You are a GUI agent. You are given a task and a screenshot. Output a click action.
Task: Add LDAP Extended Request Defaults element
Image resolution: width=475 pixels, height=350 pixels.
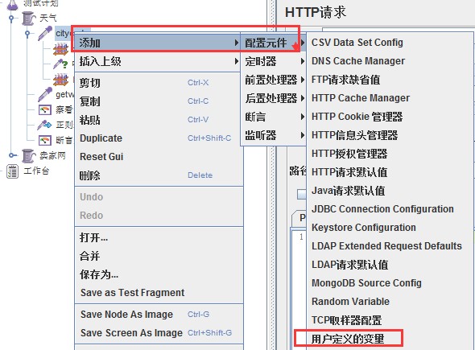[390, 246]
